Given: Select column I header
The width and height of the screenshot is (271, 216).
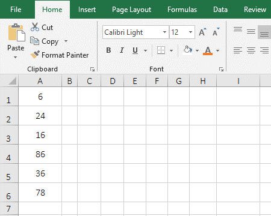Looking at the screenshot, I should click(238, 81).
